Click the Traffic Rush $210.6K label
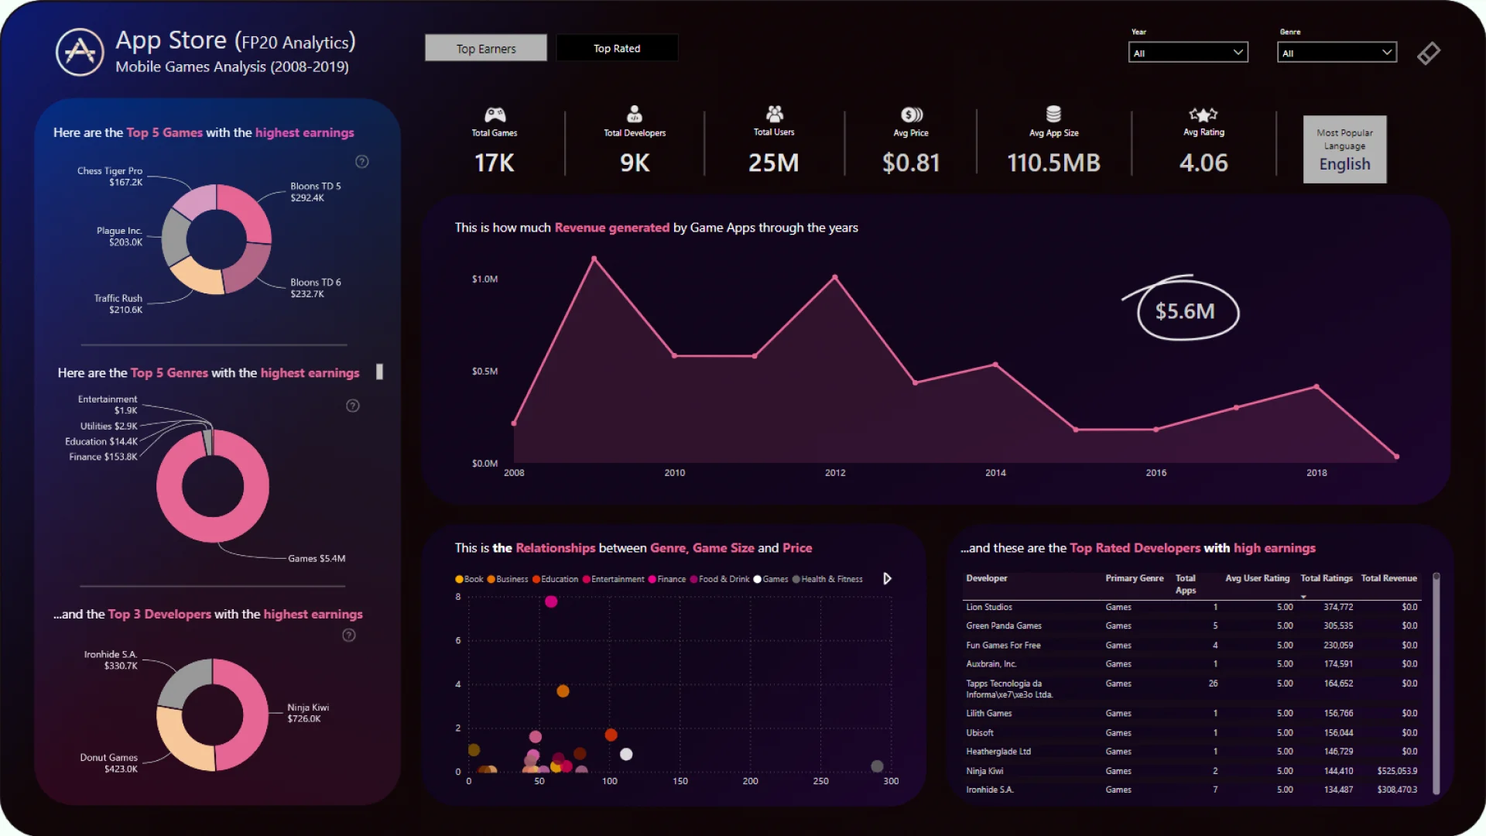Image resolution: width=1486 pixels, height=836 pixels. tap(118, 303)
